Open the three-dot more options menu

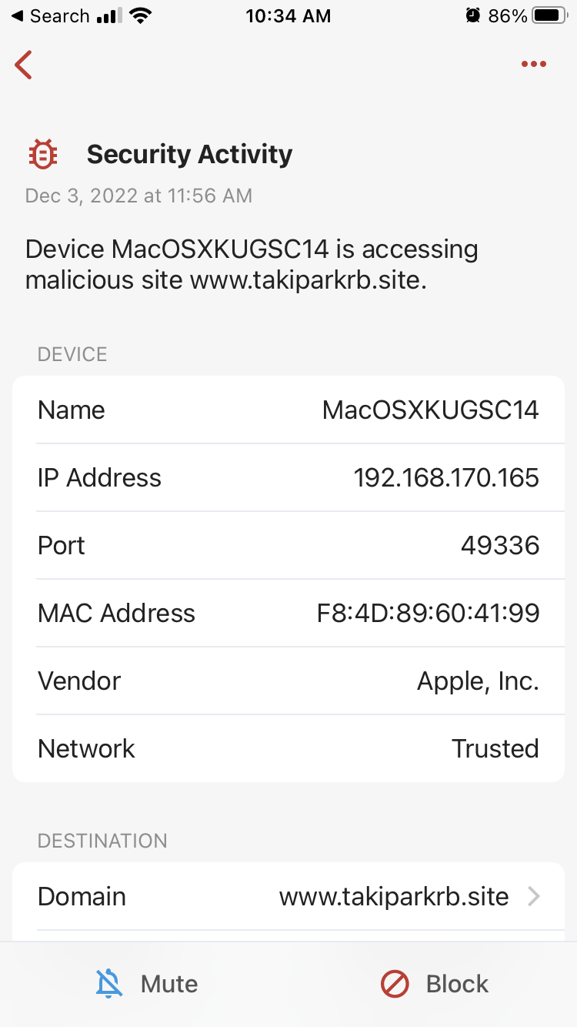533,65
